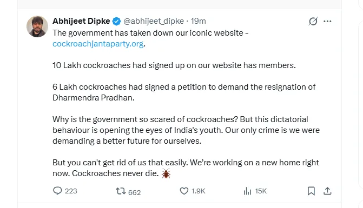Click the cockroach emoji in the post
Viewport: 363px width, 208px height.
pos(166,173)
